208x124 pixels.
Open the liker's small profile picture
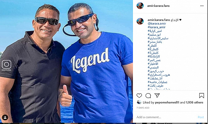[139, 102]
